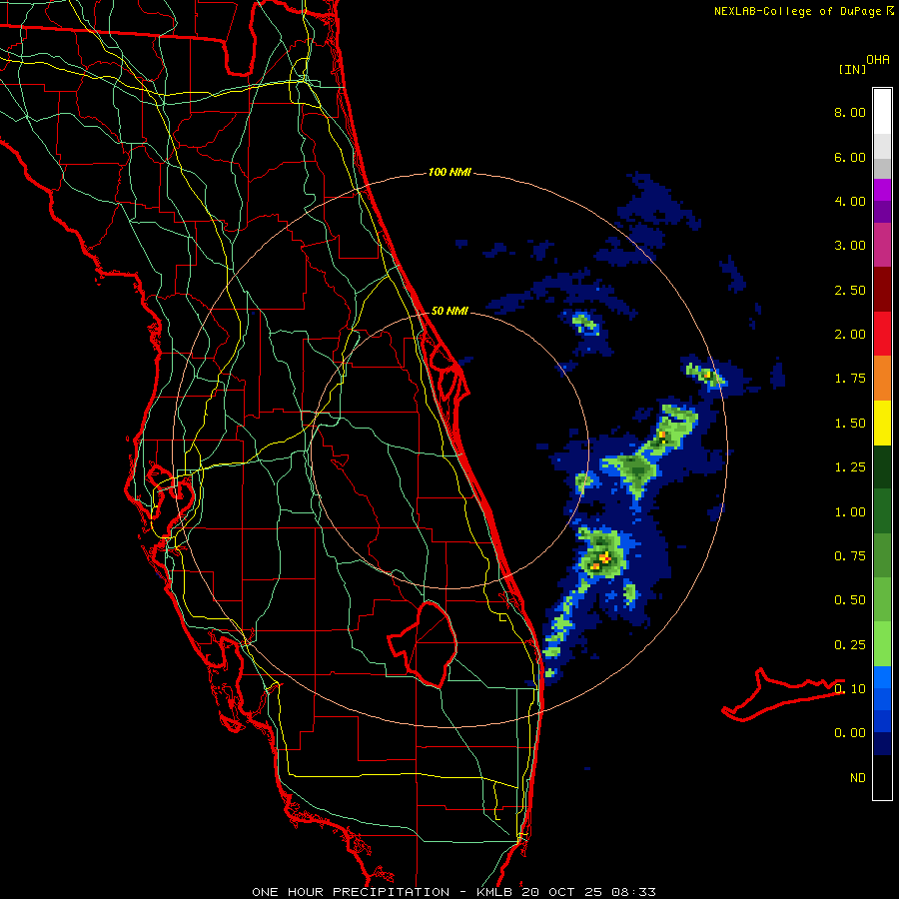Click the 0.10 legend value
The image size is (899, 899).
pyautogui.click(x=850, y=689)
